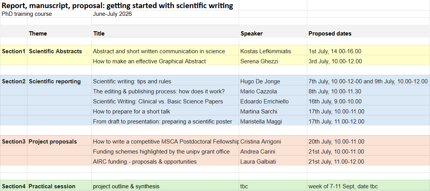Select the 'Theme' column header cell
The width and height of the screenshot is (430, 191).
pyautogui.click(x=38, y=34)
